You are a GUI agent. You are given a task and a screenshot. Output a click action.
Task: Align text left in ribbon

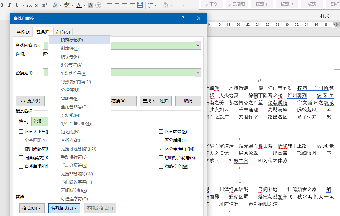click(x=109, y=5)
